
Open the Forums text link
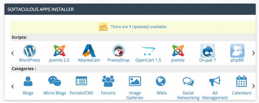click(x=108, y=93)
